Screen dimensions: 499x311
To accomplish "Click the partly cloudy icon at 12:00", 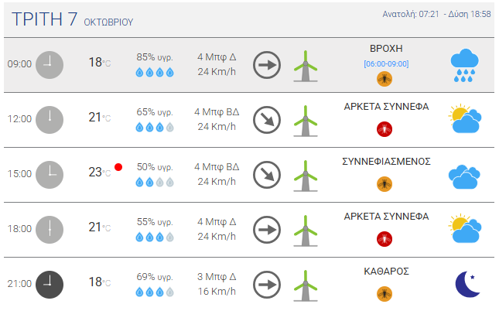I will coord(464,119).
